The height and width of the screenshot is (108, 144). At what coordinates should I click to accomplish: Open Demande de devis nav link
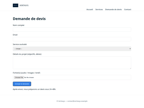(x=113, y=9)
